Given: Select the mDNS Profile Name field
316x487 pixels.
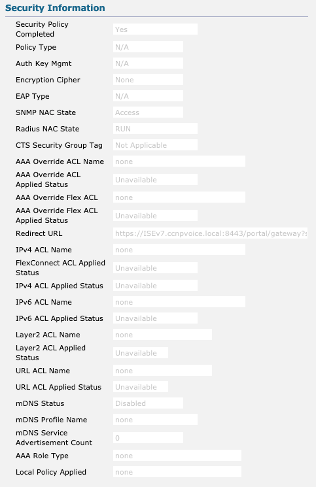Looking at the screenshot, I should 155,420.
